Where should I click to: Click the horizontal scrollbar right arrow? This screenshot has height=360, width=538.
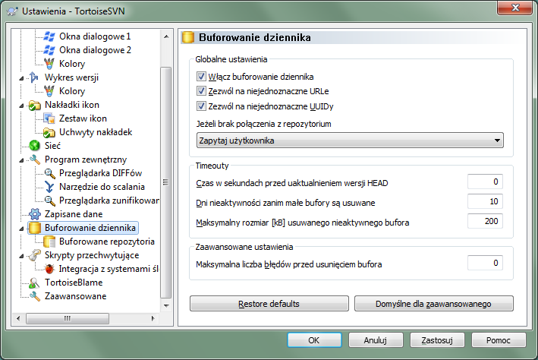pyautogui.click(x=153, y=318)
